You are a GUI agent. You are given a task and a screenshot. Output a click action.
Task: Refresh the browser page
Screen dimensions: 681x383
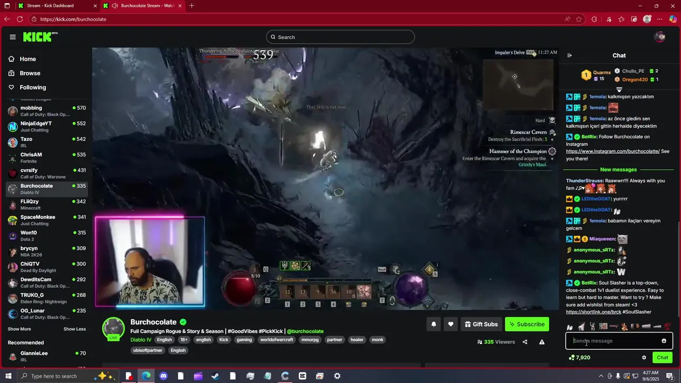tap(20, 19)
